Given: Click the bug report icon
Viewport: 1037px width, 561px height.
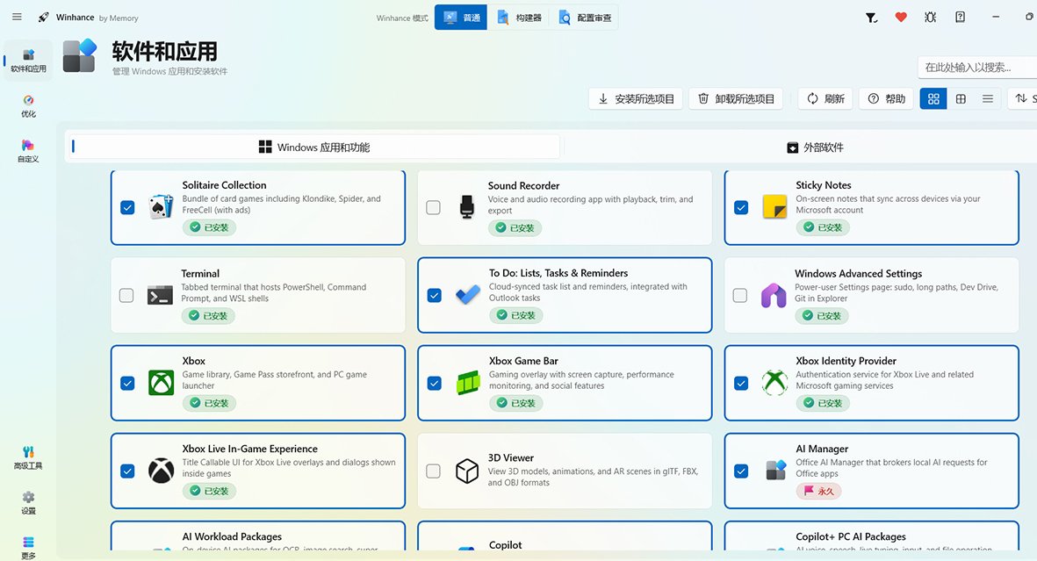Looking at the screenshot, I should click(x=931, y=18).
